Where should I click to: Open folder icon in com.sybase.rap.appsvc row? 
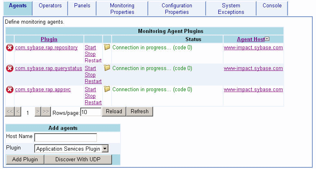click(107, 89)
